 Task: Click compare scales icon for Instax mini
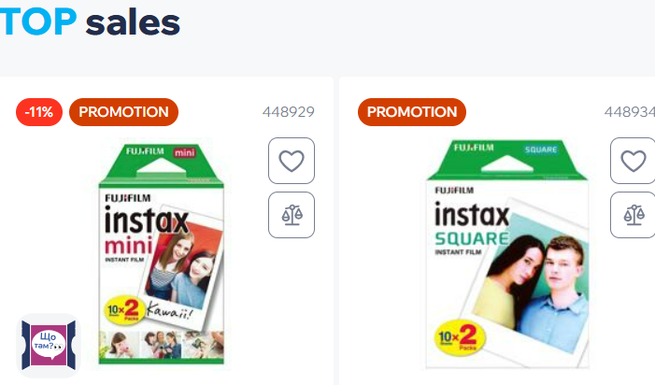(292, 215)
